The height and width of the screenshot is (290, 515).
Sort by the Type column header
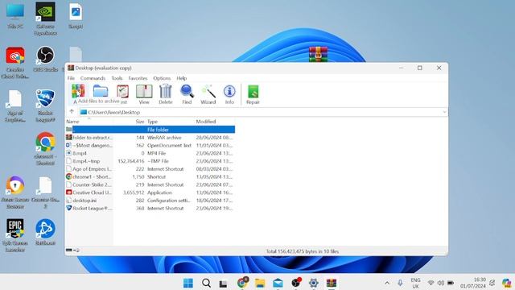pyautogui.click(x=152, y=122)
